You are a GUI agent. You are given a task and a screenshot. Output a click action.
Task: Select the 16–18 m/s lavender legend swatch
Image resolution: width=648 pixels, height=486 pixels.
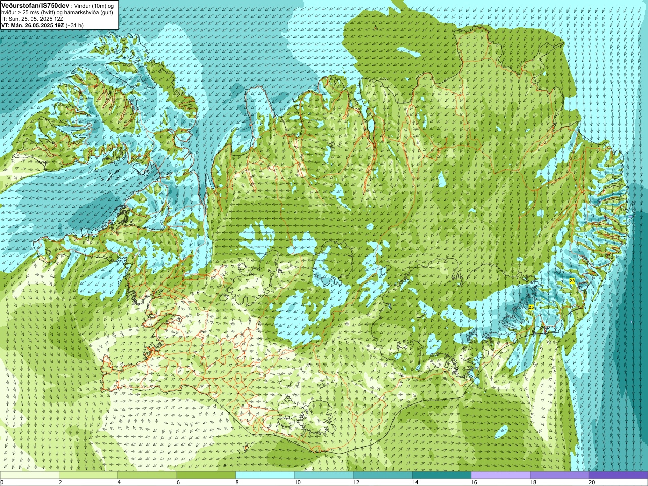(501, 475)
